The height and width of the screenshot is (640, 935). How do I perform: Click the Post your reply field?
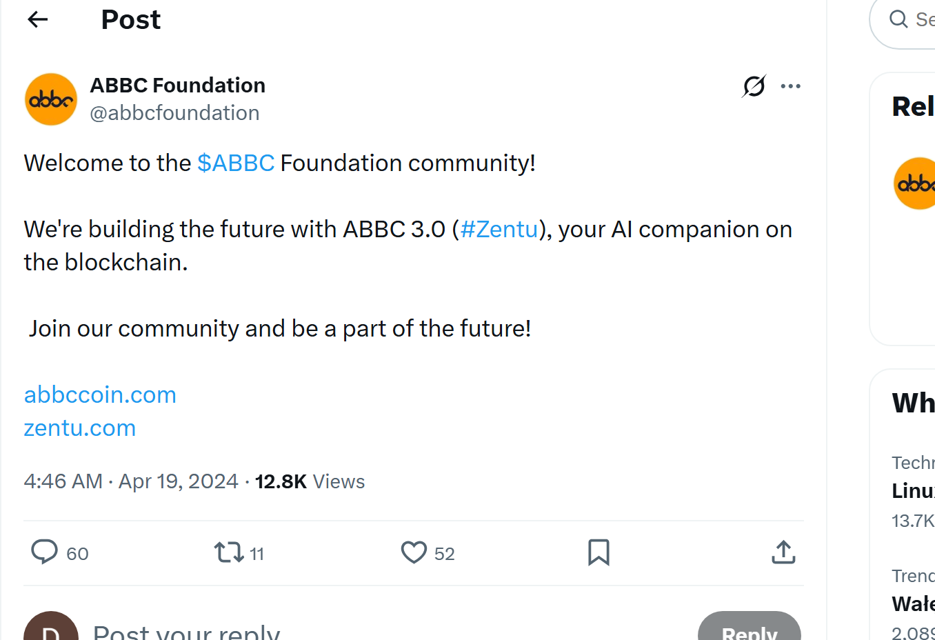(186, 629)
